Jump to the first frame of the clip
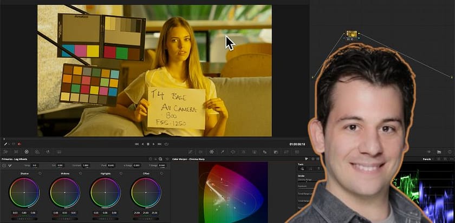 (136, 144)
